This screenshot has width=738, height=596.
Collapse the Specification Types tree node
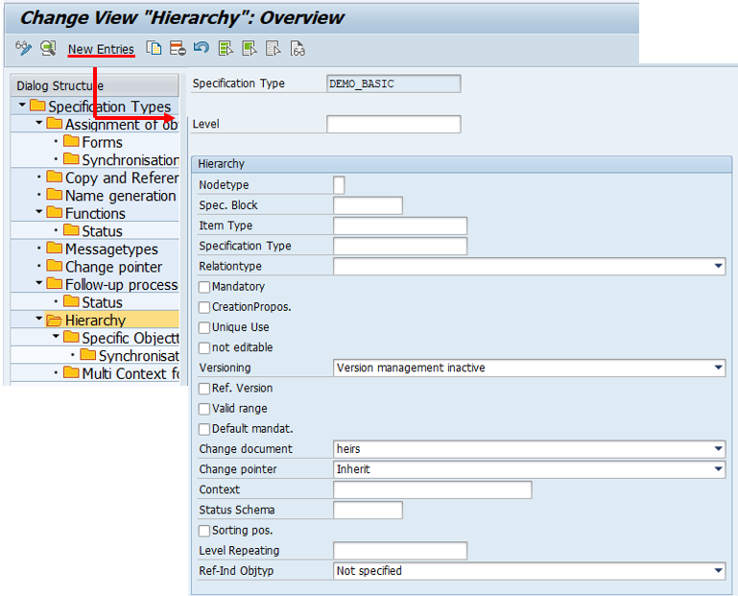pyautogui.click(x=22, y=107)
